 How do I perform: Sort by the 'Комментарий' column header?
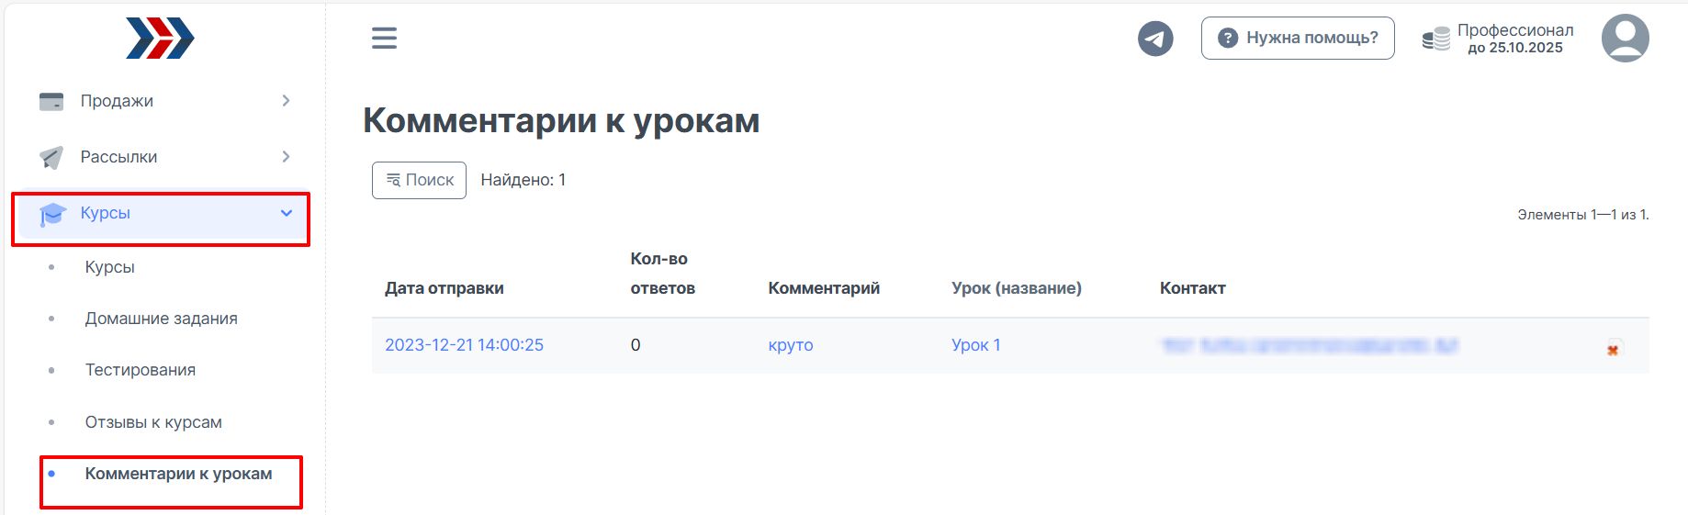[824, 288]
